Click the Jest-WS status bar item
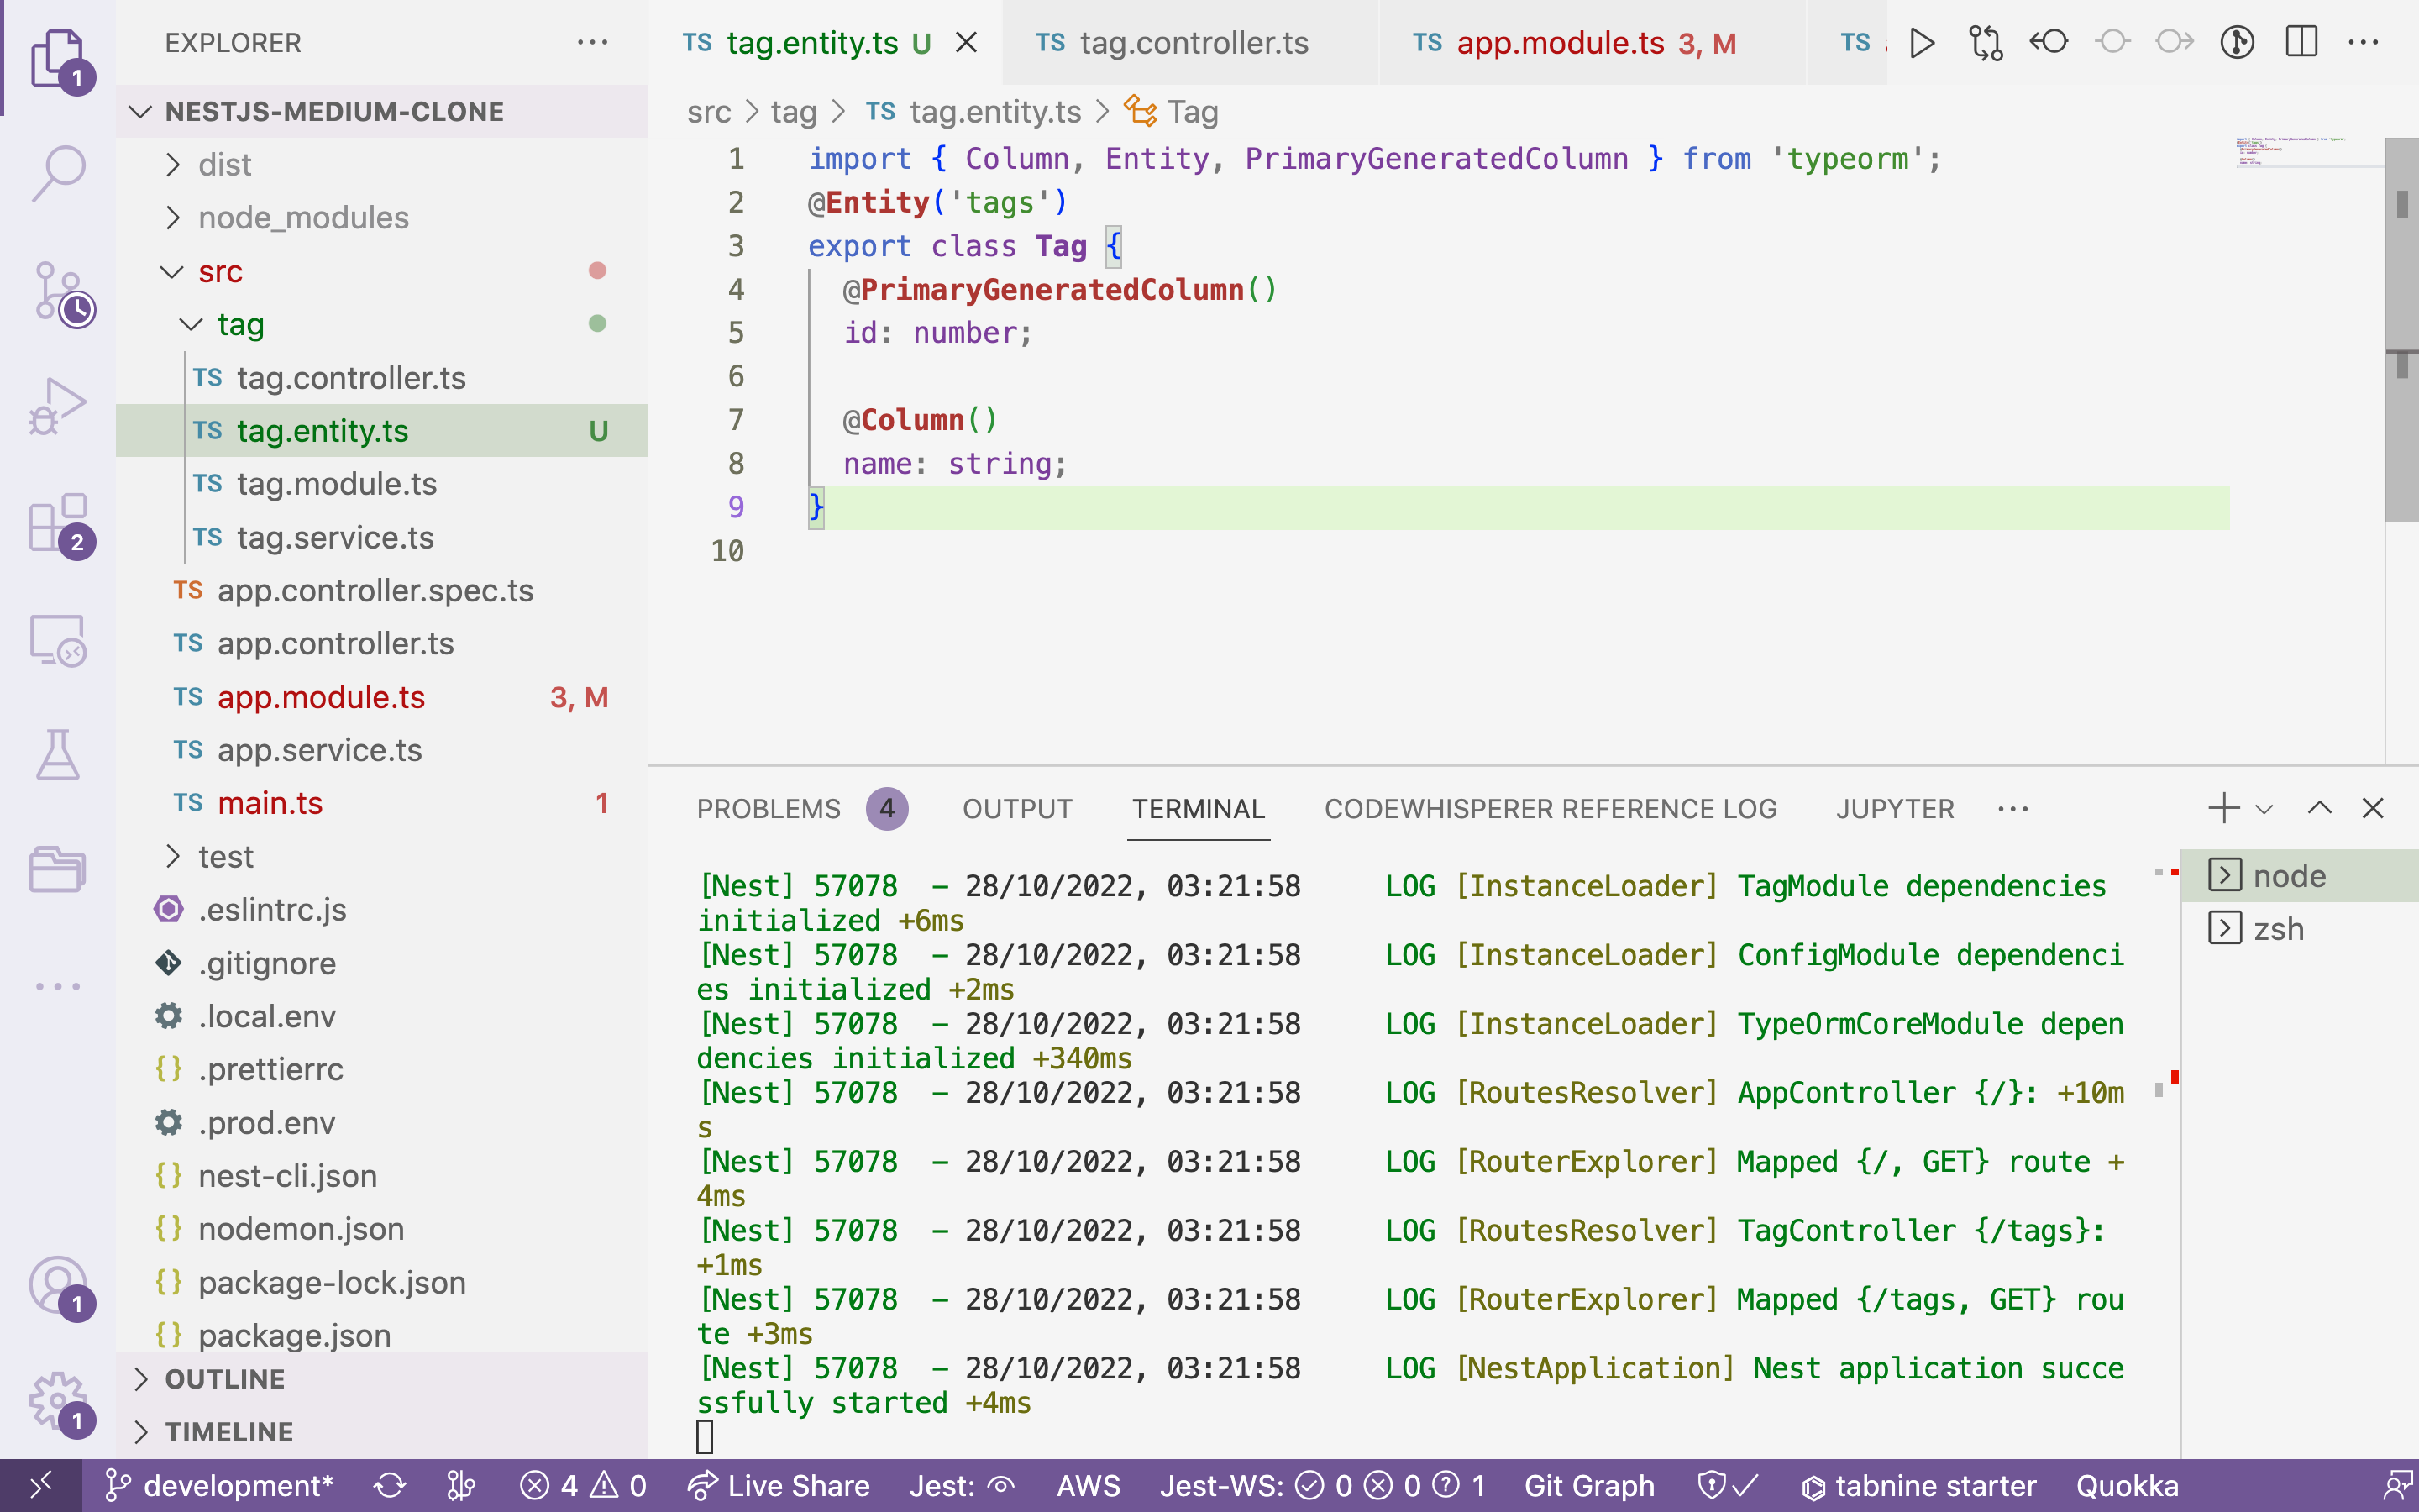This screenshot has width=2419, height=1512. pos(1321,1486)
